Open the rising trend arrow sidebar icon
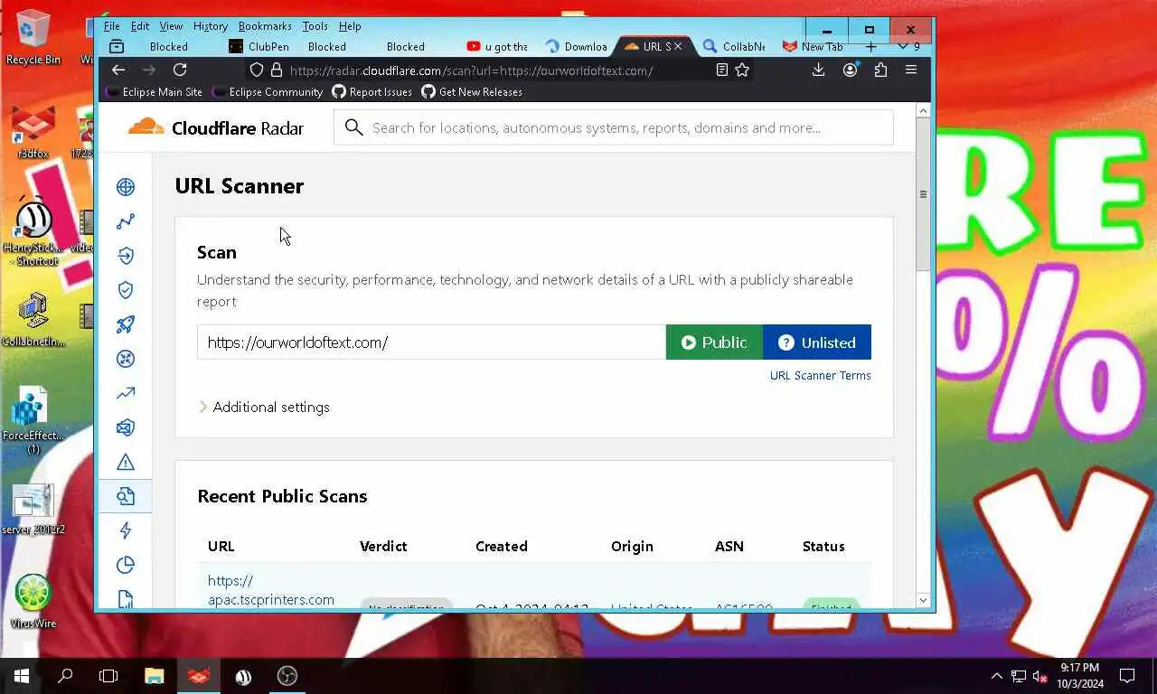This screenshot has width=1157, height=694. (x=126, y=393)
